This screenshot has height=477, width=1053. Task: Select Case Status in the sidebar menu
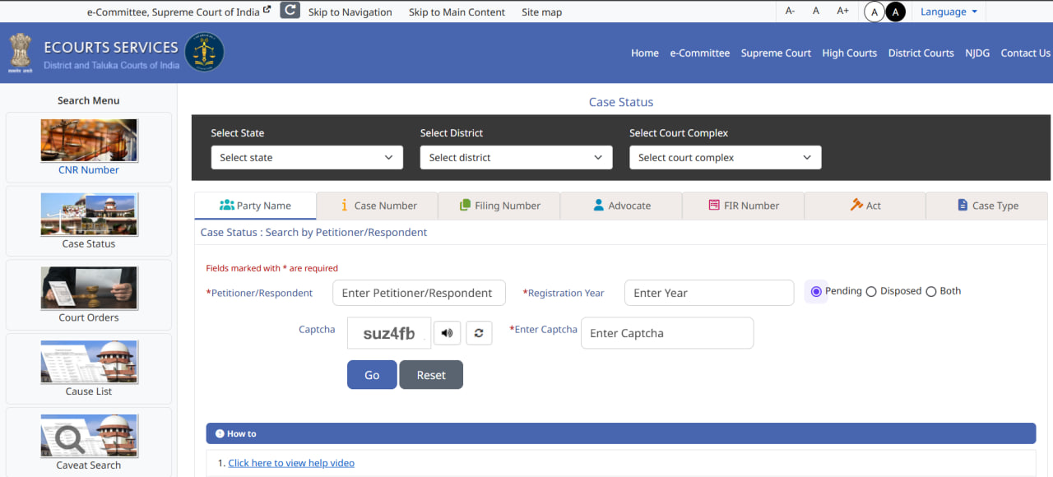88,220
